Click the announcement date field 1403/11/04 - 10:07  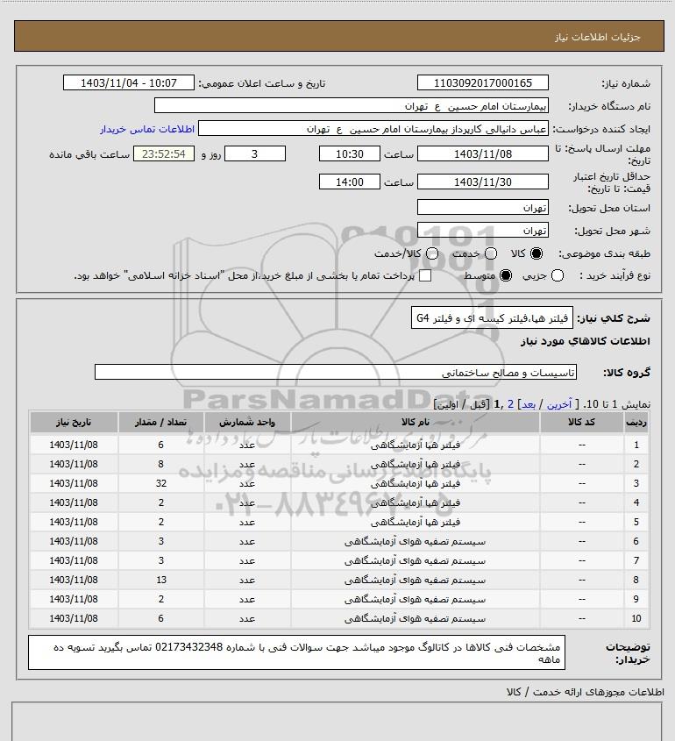pyautogui.click(x=129, y=82)
